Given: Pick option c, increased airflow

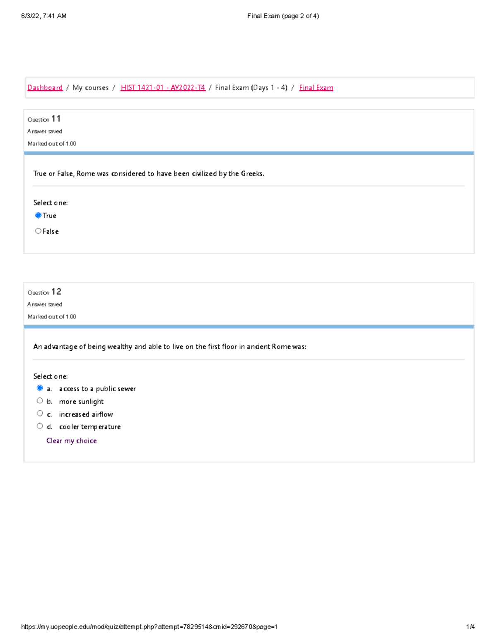Looking at the screenshot, I should pos(40,414).
